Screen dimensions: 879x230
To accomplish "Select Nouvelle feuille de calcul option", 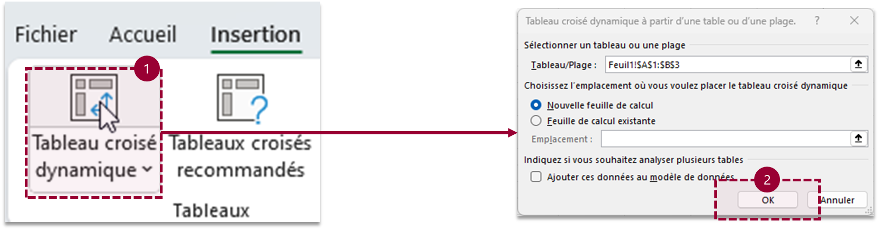I will click(x=536, y=105).
